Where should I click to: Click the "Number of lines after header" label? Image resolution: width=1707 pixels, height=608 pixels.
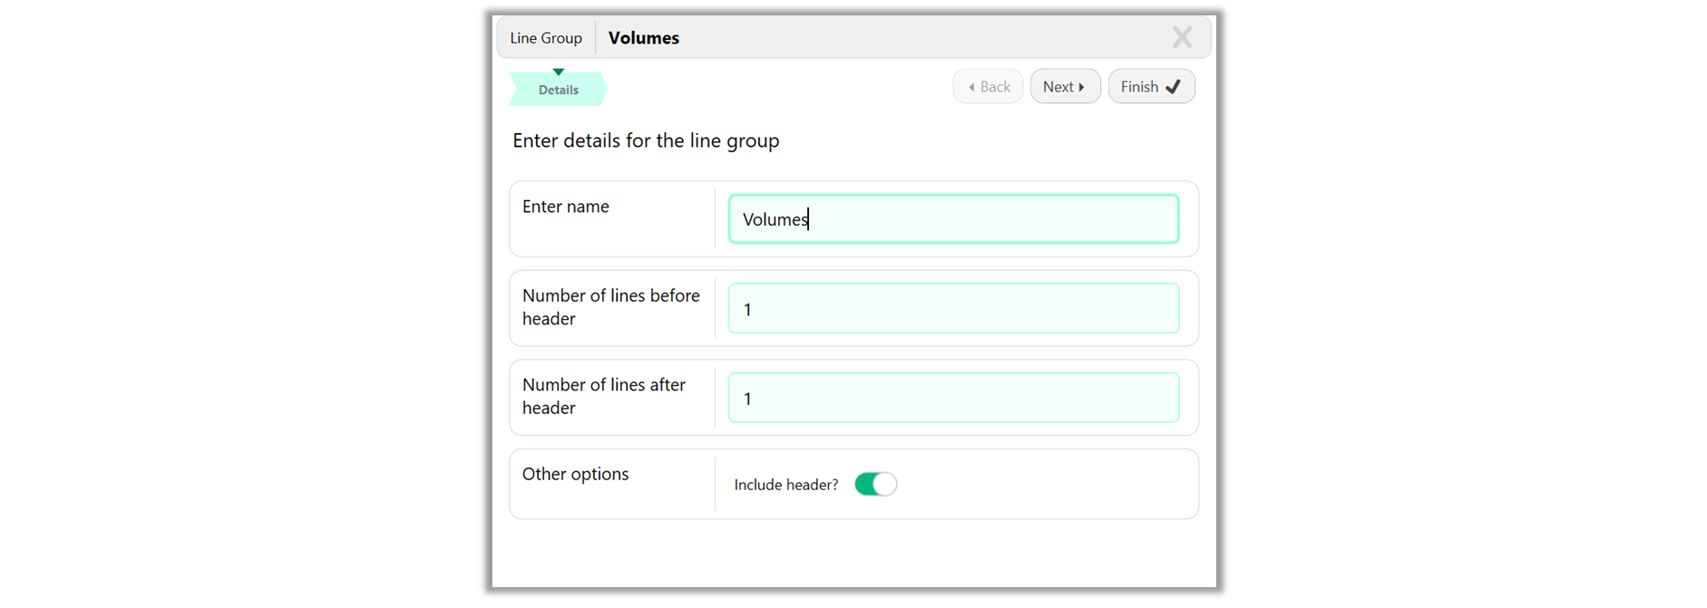[603, 396]
